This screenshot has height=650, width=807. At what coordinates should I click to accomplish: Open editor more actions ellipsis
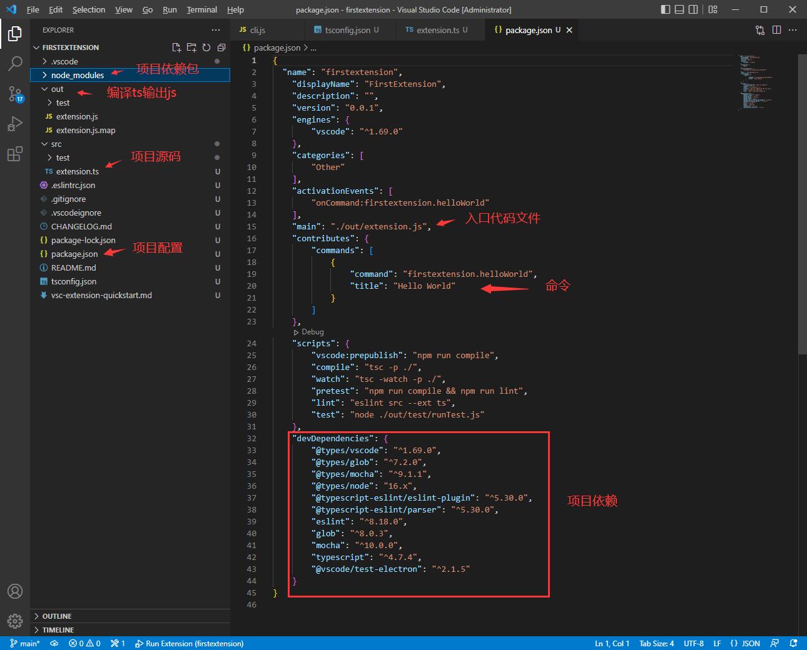793,30
